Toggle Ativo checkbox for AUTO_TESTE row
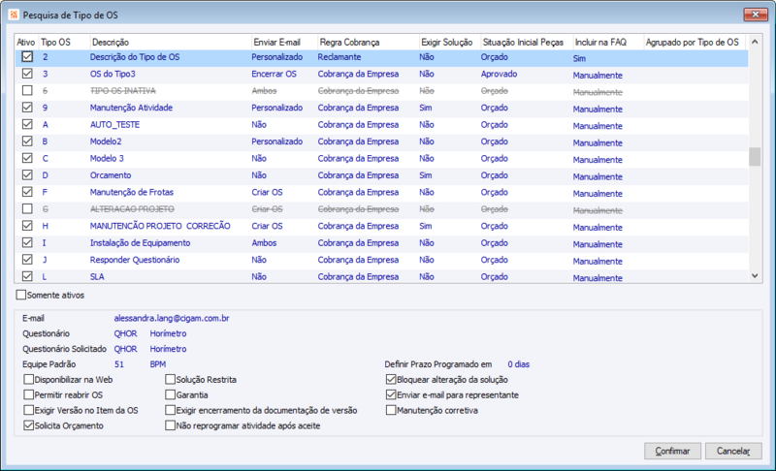 [27, 125]
